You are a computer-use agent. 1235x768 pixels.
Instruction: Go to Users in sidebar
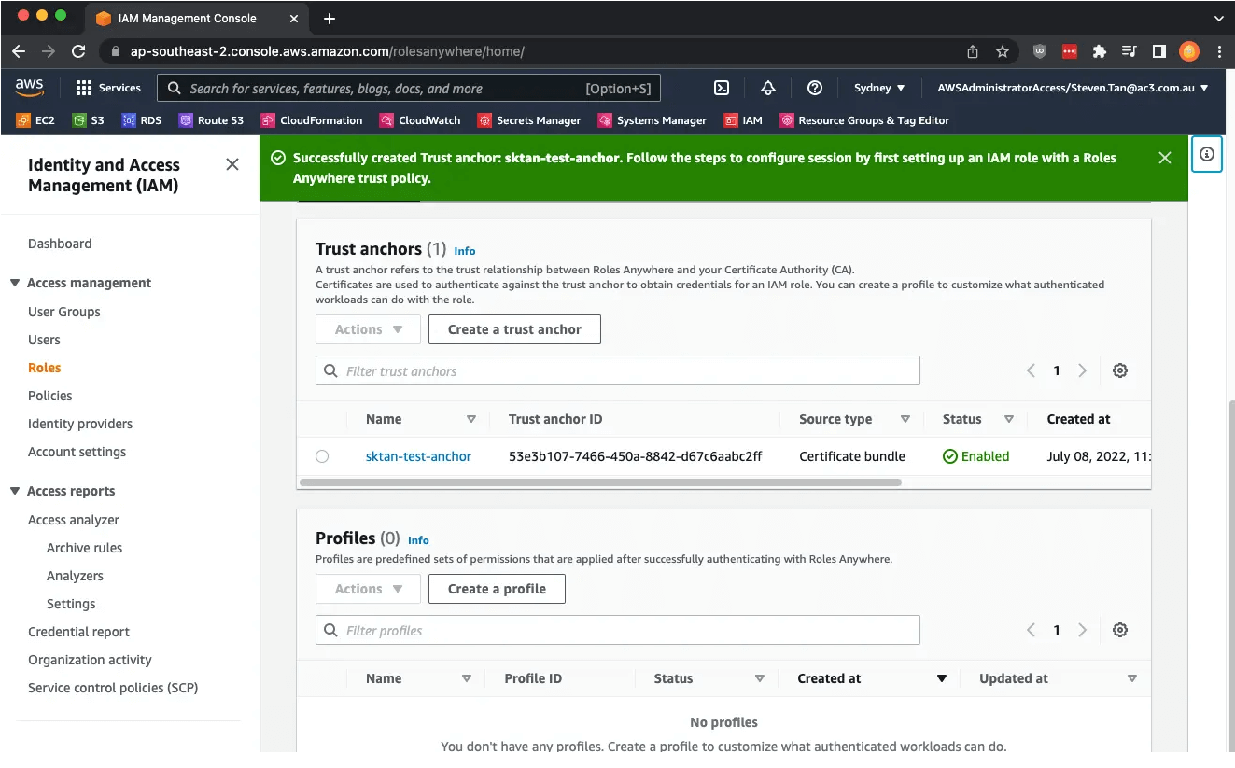[x=44, y=340]
